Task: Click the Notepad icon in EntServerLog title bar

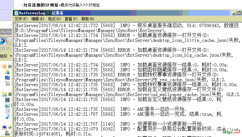Action: point(16,13)
